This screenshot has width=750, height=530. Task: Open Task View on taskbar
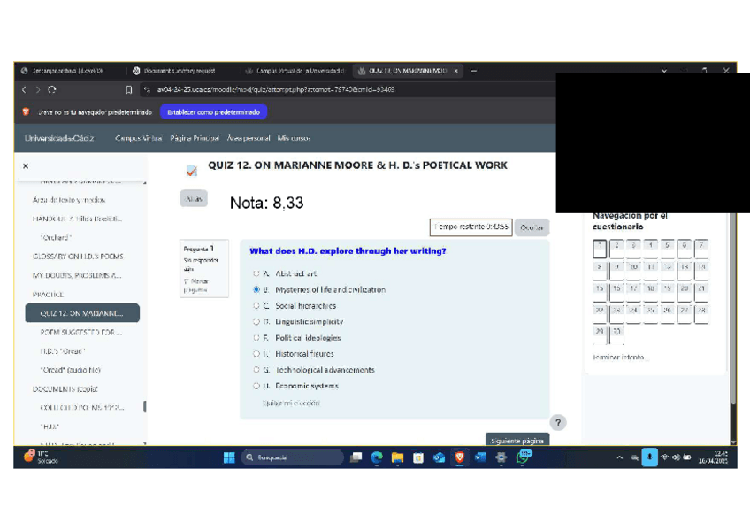356,457
